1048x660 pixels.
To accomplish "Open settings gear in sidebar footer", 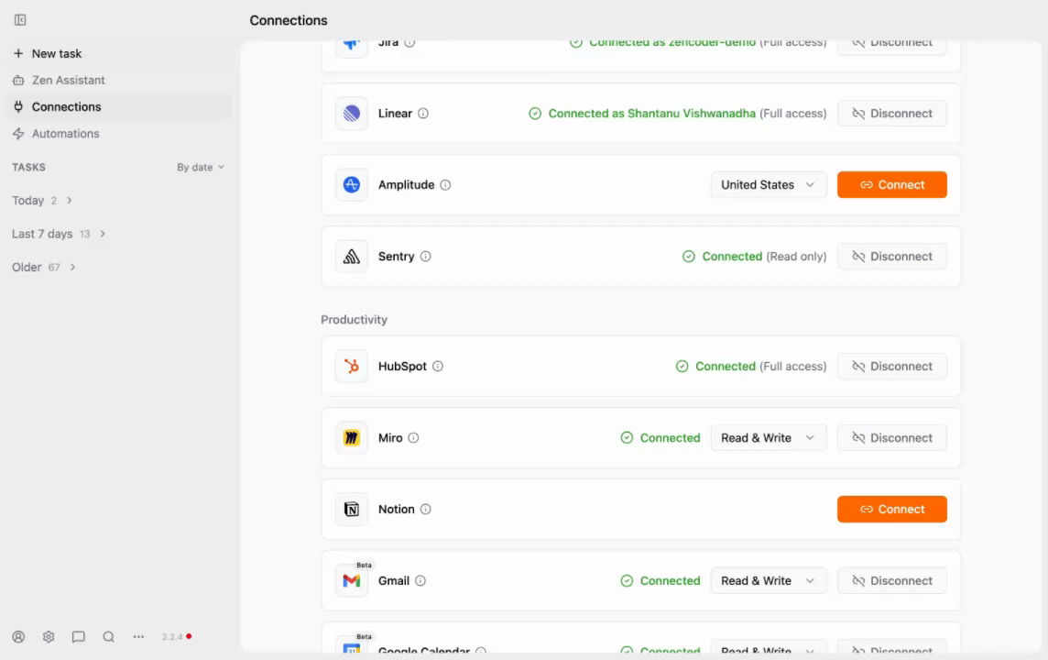I will (x=49, y=636).
